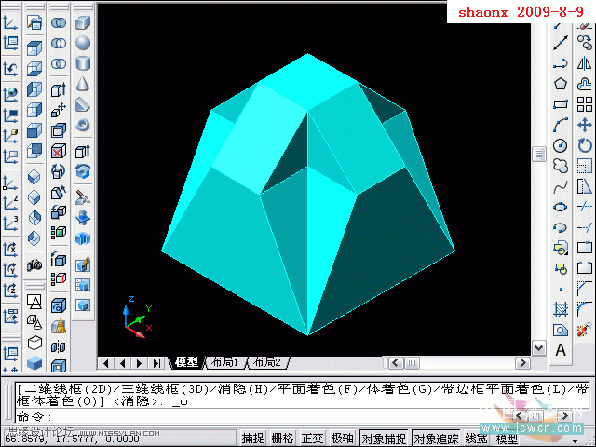This screenshot has width=596, height=447.
Task: Jump to last layout tab button
Action: [x=156, y=363]
